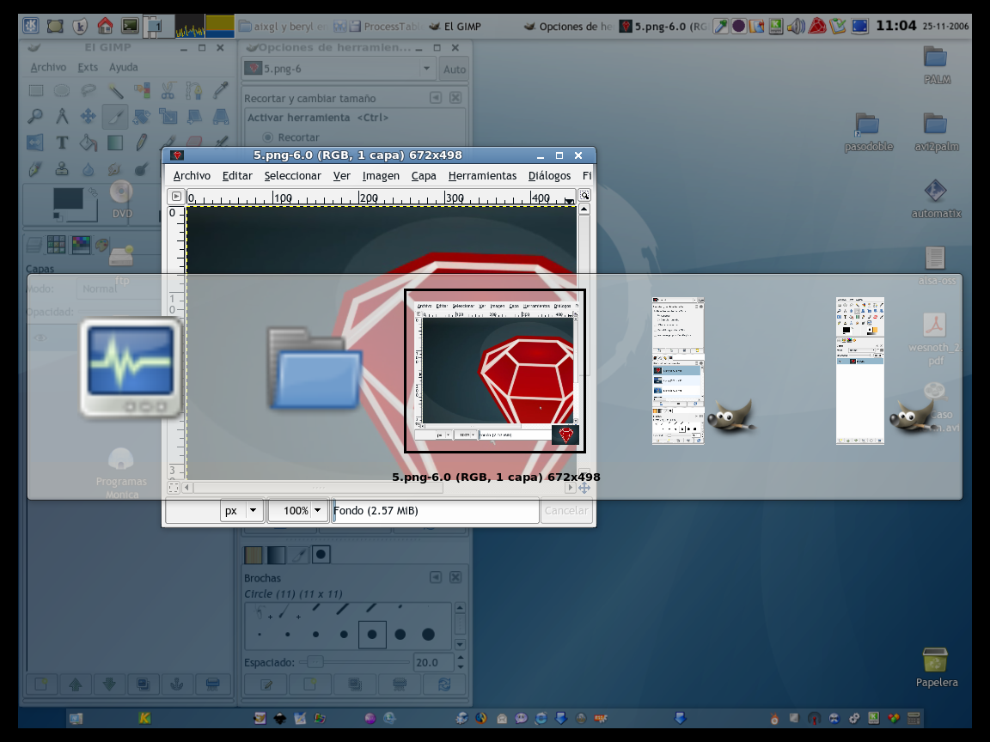Select the Color Picker eyedropper tool
The image size is (990, 742).
[221, 90]
